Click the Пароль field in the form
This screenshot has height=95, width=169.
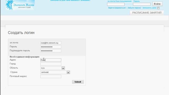point(51,47)
